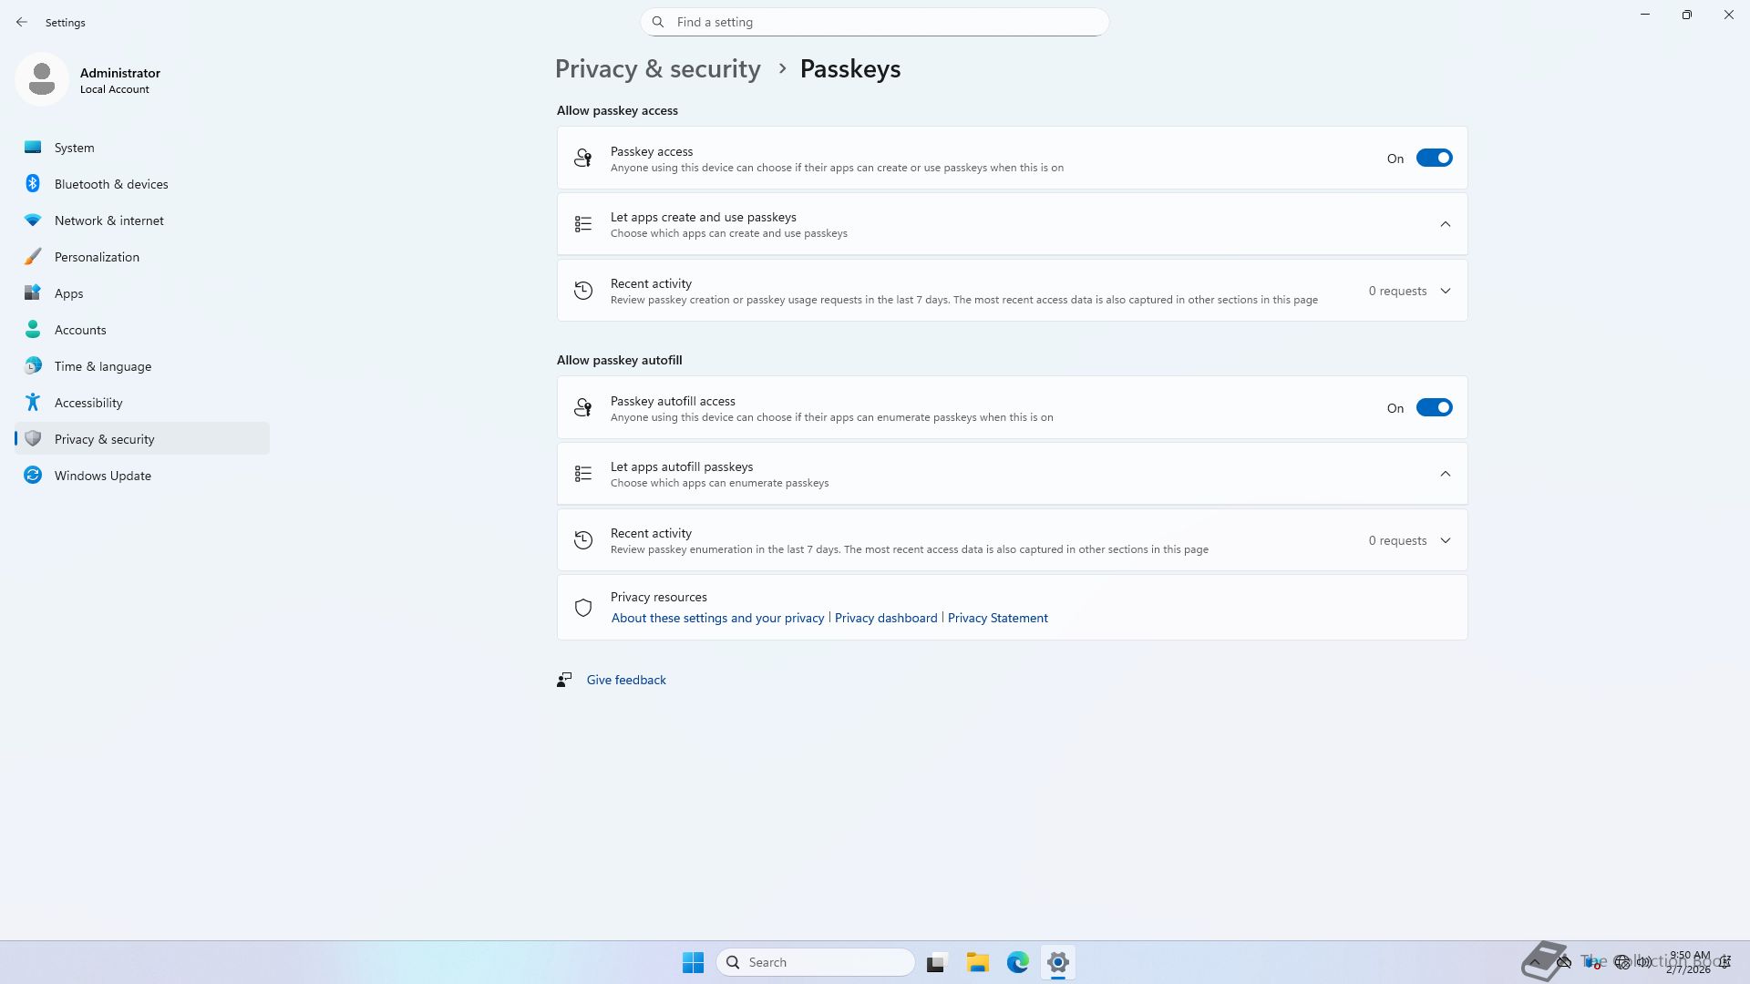Select Accounts in the sidebar menu
This screenshot has height=984, width=1750.
pyautogui.click(x=80, y=330)
